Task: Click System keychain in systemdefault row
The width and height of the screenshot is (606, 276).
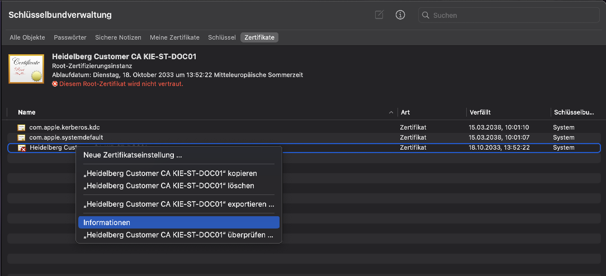Action: pyautogui.click(x=564, y=137)
